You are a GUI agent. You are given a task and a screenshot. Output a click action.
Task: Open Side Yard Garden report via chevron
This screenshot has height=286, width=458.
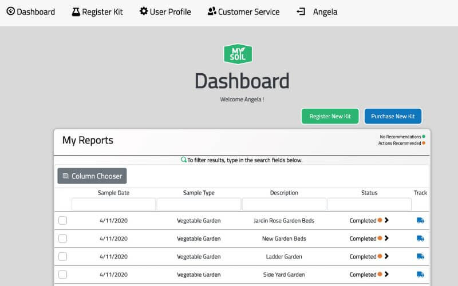pos(386,275)
